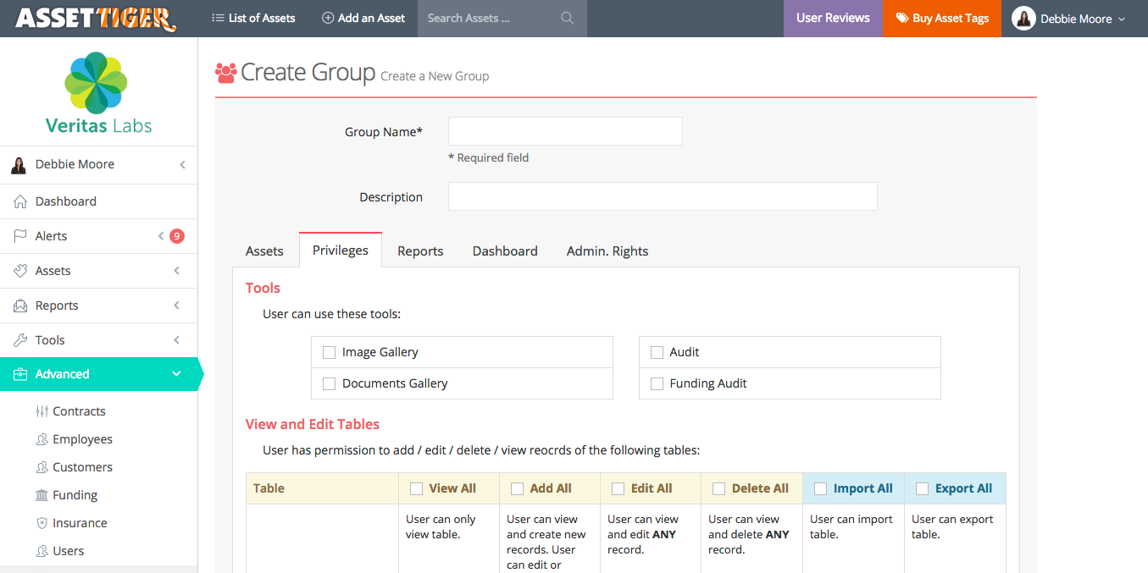Screen dimensions: 1148x573
Task: Open the Assets tab on the Create Group form
Action: (264, 251)
